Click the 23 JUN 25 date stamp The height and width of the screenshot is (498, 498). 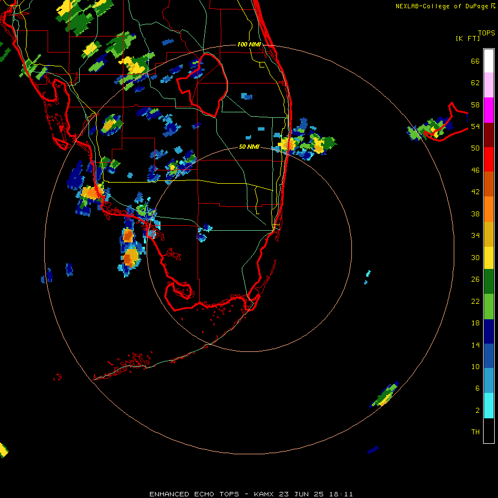(301, 494)
